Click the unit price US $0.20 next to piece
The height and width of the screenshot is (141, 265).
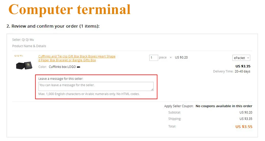pos(181,57)
